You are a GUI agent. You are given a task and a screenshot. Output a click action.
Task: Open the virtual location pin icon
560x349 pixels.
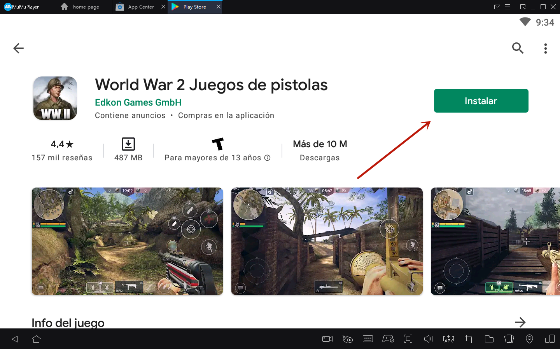point(529,339)
